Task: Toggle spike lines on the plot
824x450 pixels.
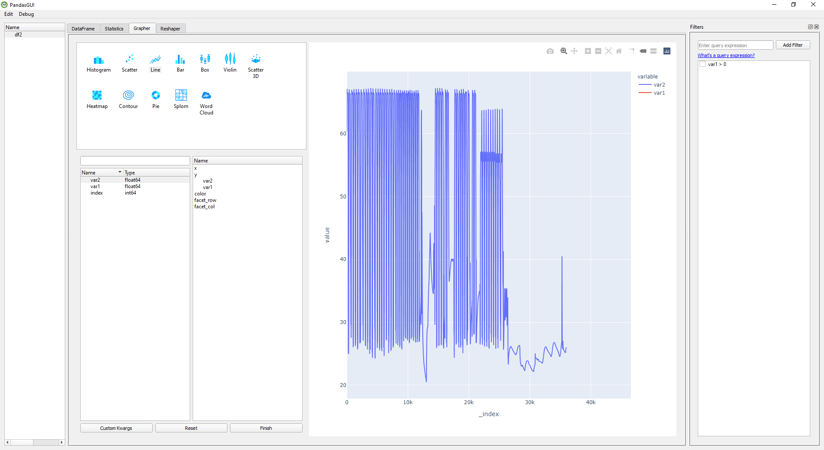Action: point(632,51)
